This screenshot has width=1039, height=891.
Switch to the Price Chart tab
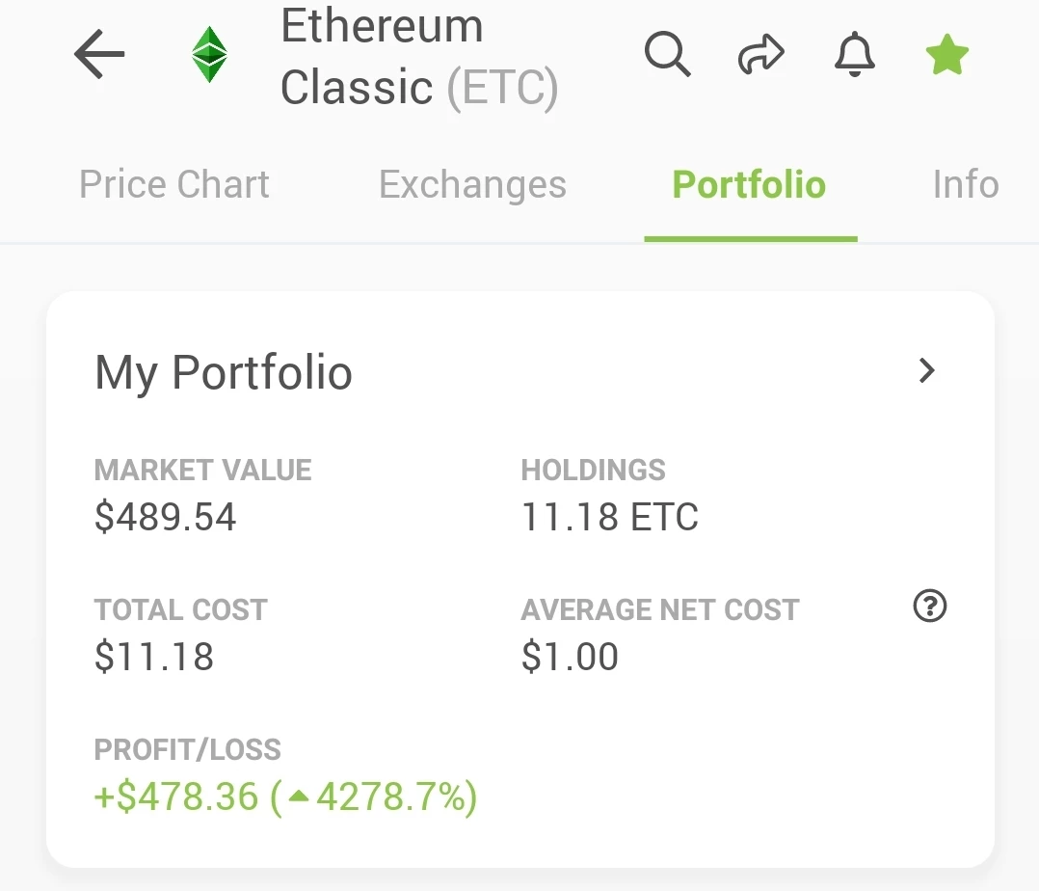click(174, 184)
